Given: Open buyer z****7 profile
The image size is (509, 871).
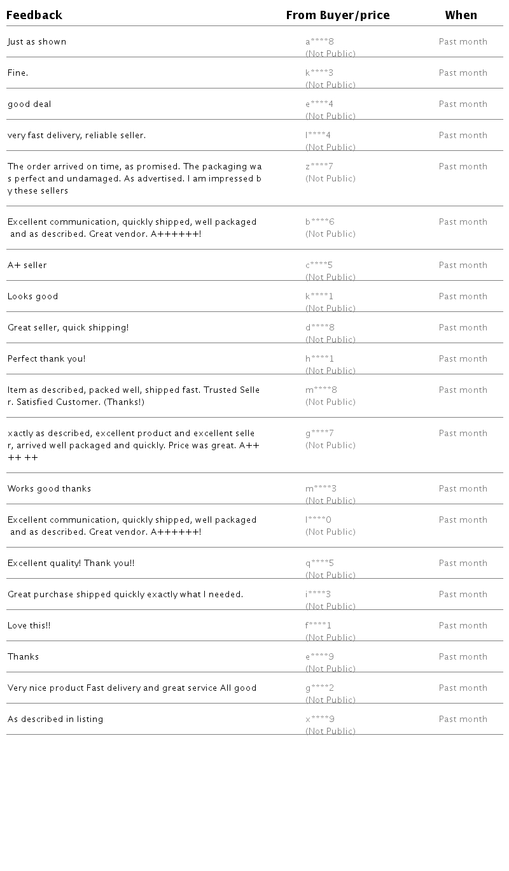Looking at the screenshot, I should pos(319,167).
